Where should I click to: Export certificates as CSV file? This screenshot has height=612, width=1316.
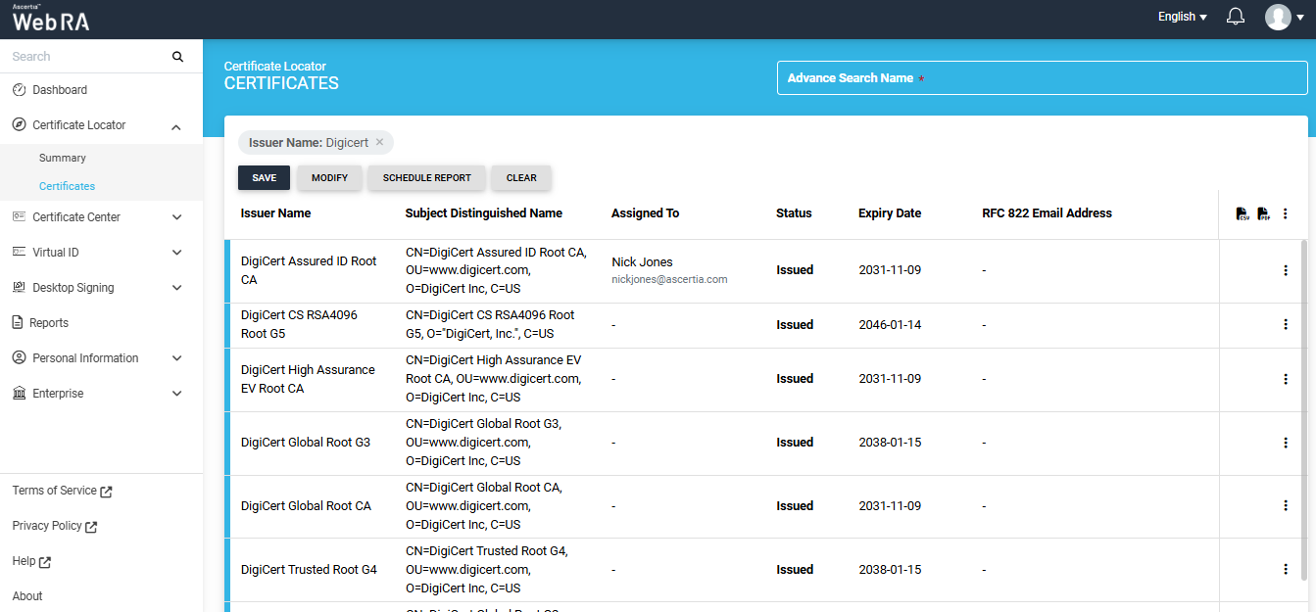(x=1242, y=213)
